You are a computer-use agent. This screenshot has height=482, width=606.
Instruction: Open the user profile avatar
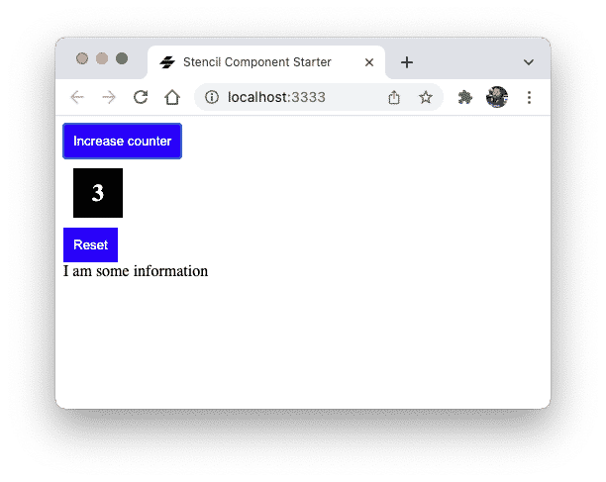[497, 97]
